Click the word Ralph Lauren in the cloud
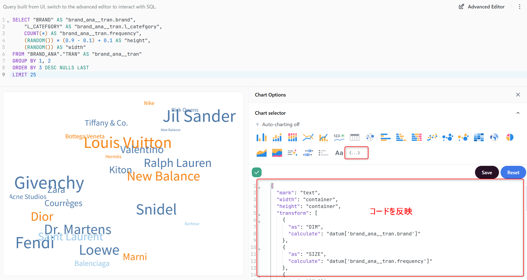 tap(178, 163)
